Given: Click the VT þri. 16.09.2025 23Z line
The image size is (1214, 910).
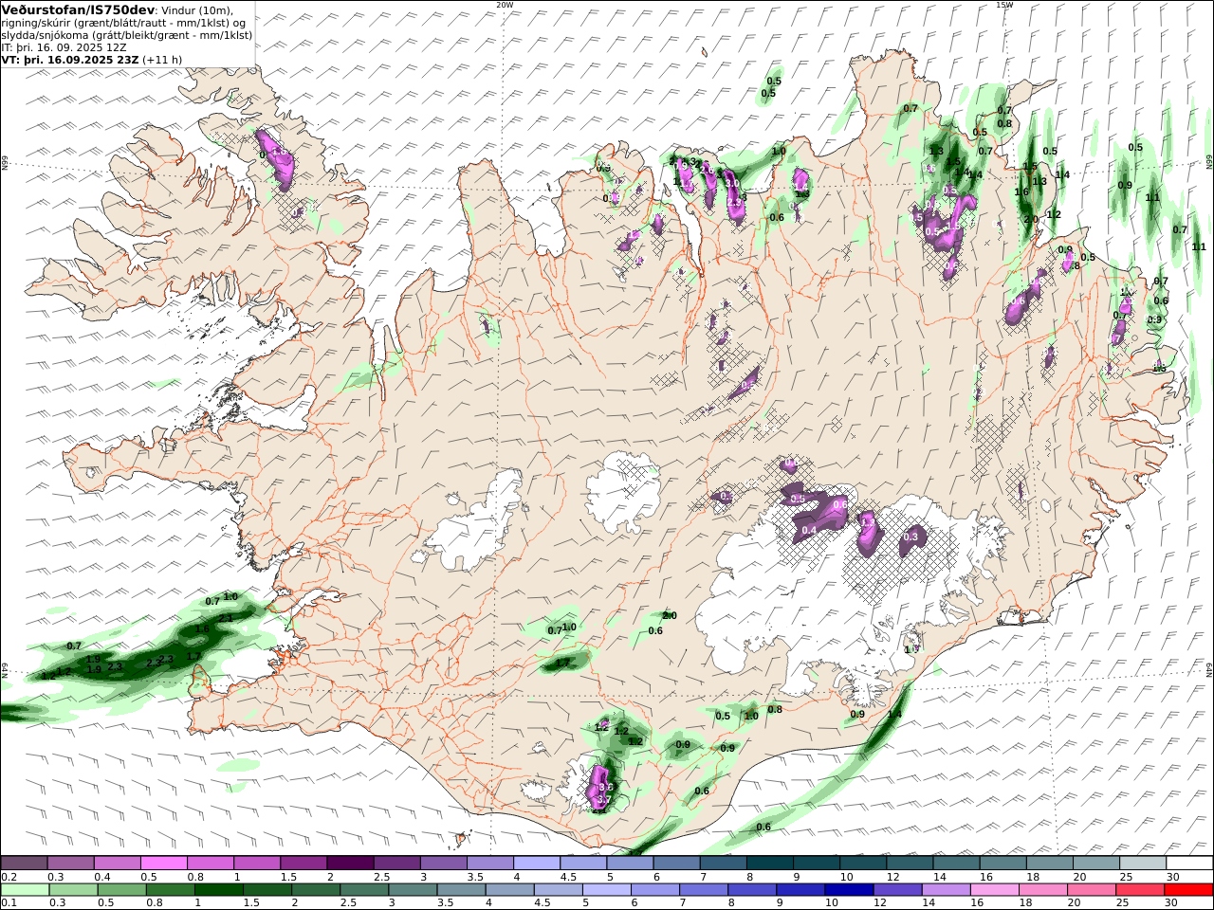Looking at the screenshot, I should (x=92, y=59).
